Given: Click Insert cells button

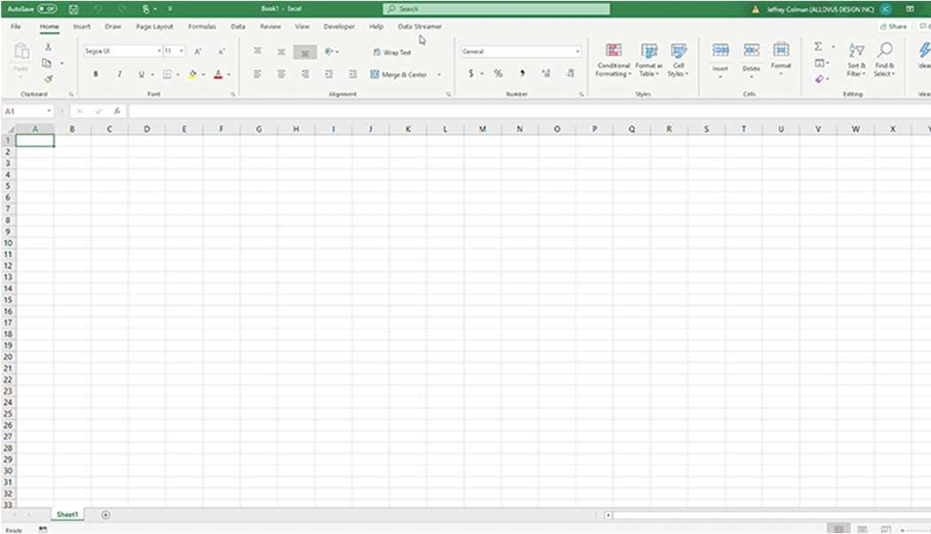Looking at the screenshot, I should point(721,59).
